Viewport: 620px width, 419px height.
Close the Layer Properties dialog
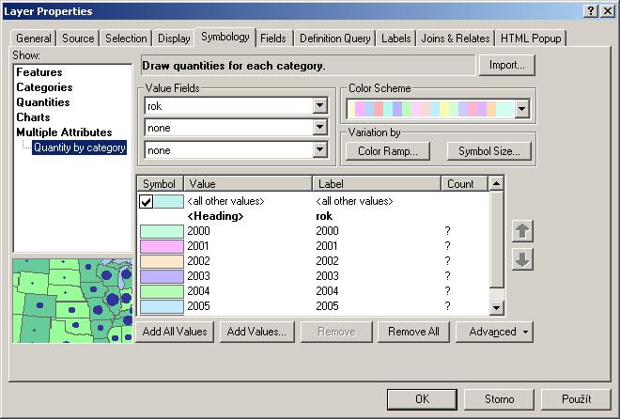(608, 10)
